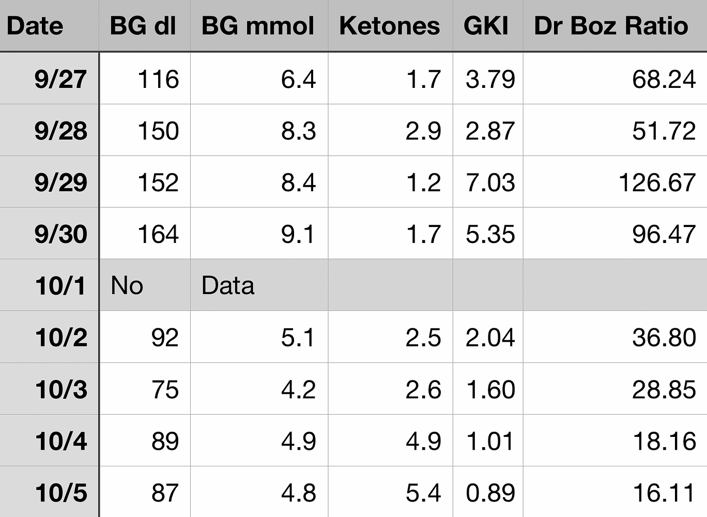Select the 'No' cell in 10/1 row
This screenshot has width=707, height=517.
(145, 285)
